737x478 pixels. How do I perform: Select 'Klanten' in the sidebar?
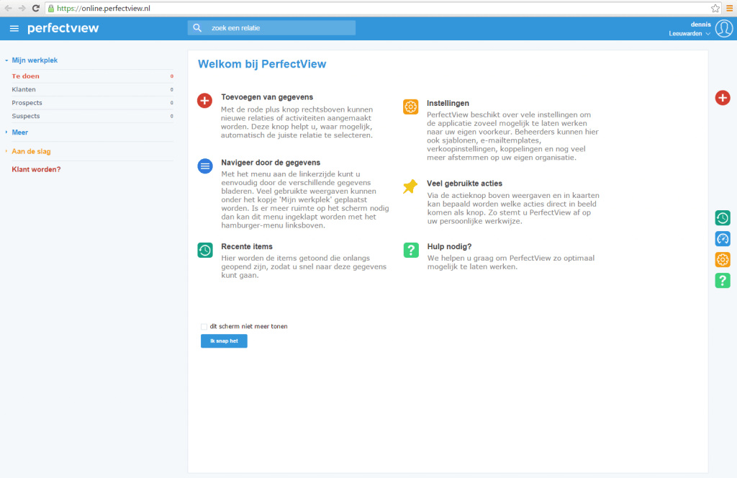pyautogui.click(x=92, y=89)
